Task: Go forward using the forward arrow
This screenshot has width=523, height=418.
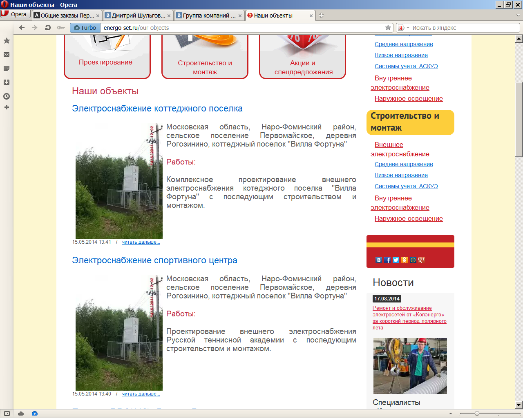Action: [35, 28]
